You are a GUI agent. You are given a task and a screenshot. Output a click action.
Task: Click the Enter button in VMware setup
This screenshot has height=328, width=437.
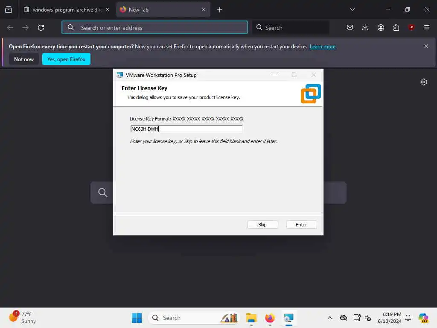click(x=301, y=225)
